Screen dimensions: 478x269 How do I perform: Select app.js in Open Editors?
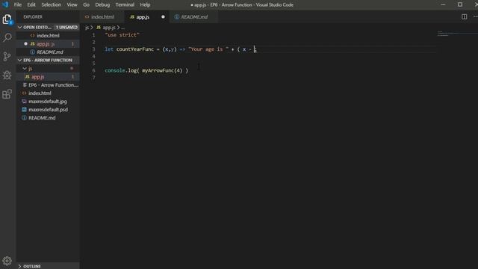48,44
